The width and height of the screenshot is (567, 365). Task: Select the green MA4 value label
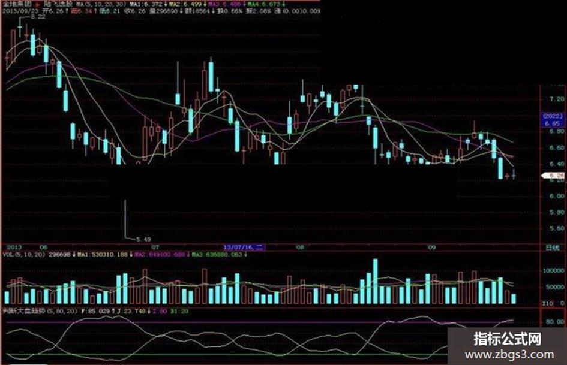point(263,5)
